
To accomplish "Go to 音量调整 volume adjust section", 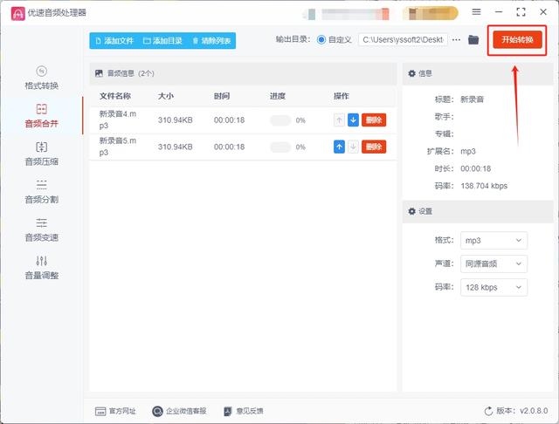I will pos(41,268).
